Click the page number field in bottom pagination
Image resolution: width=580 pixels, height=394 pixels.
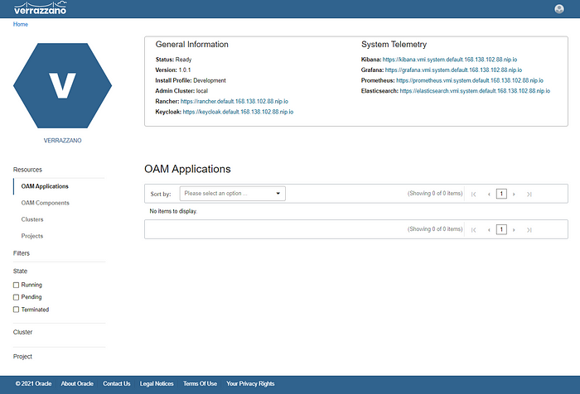tap(501, 229)
